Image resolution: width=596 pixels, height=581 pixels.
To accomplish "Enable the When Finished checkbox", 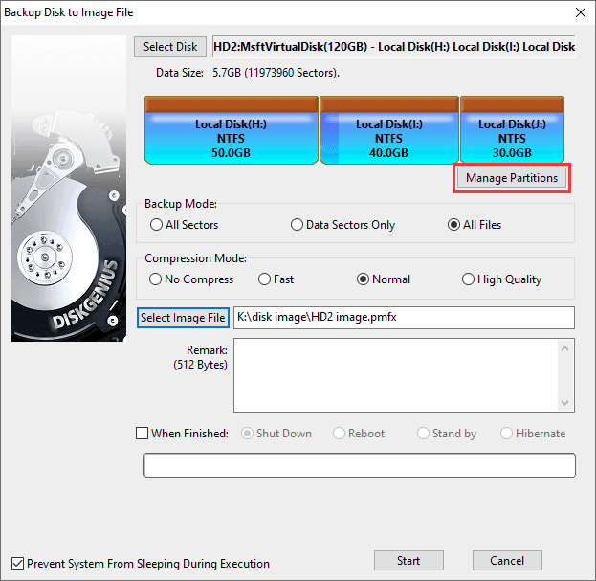I will (x=143, y=434).
